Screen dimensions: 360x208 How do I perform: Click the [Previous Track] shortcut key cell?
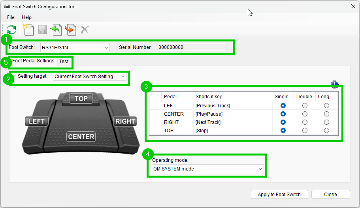(x=233, y=106)
